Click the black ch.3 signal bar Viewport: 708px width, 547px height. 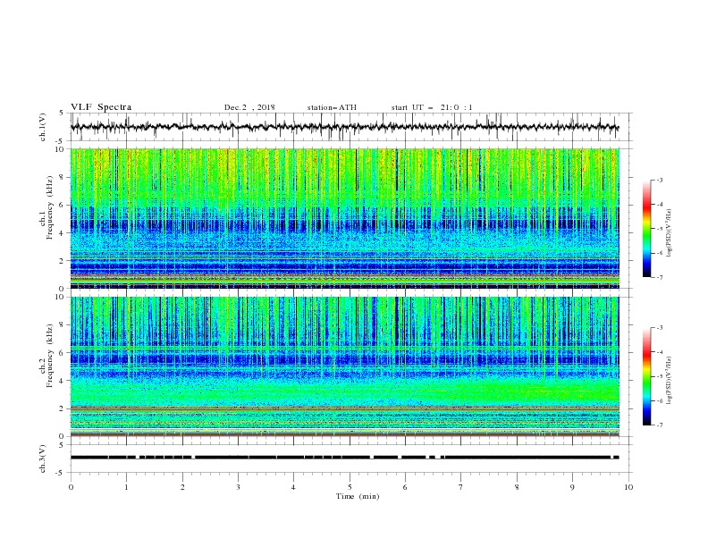tap(344, 458)
